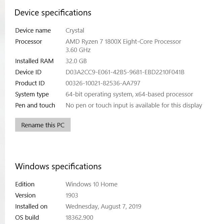Image resolution: width=220 pixels, height=224 pixels.
Task: Click the Installed on label
Action: click(x=31, y=207)
